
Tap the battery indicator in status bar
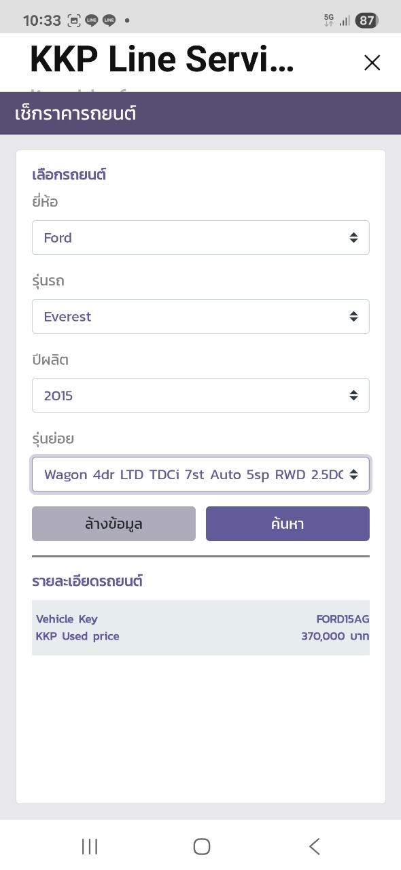point(367,20)
